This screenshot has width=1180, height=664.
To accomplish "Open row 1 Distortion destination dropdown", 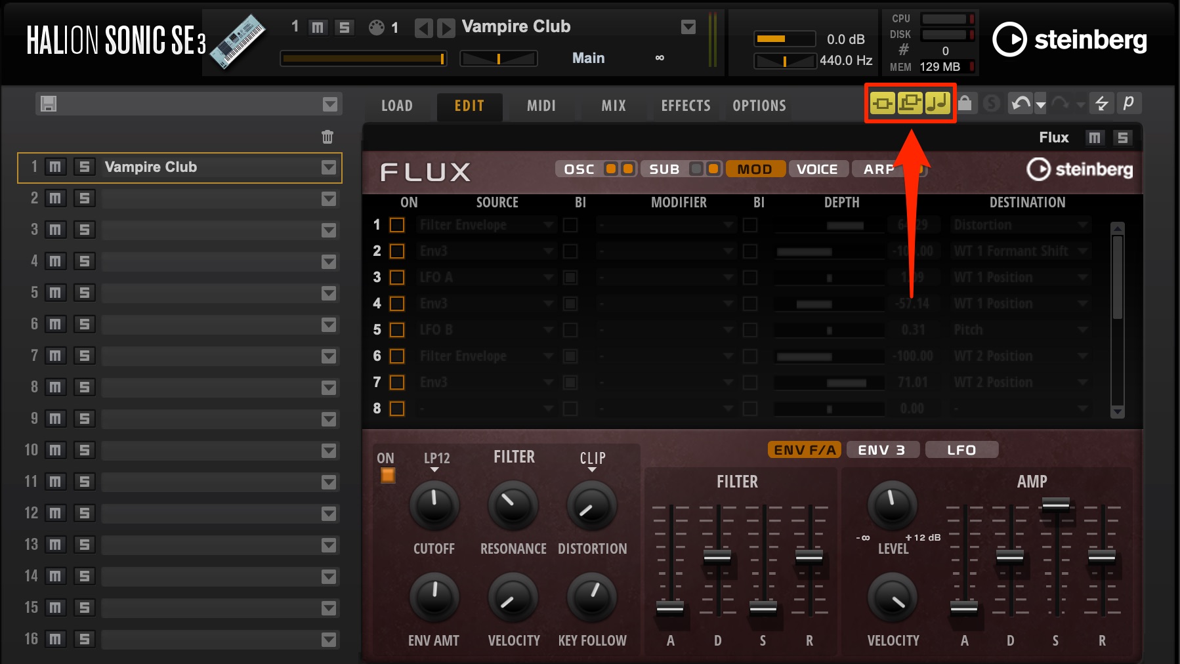I will pyautogui.click(x=1021, y=225).
